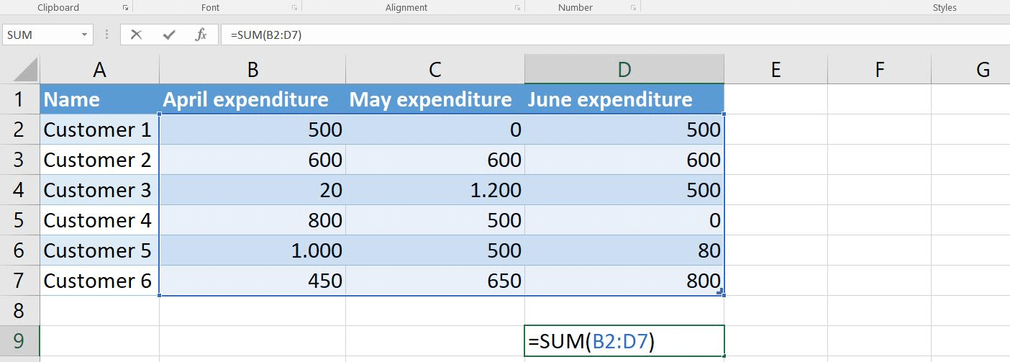Select column A header
The width and height of the screenshot is (1010, 362).
(99, 69)
